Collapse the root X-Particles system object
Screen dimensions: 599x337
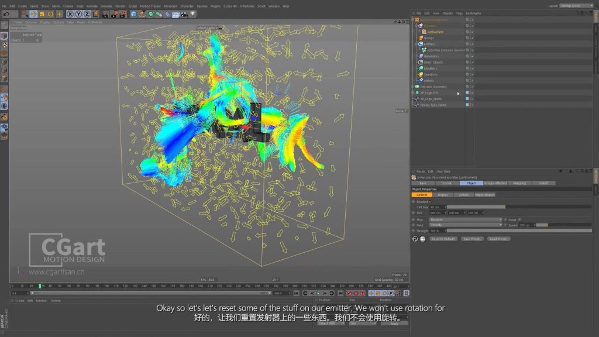pyautogui.click(x=413, y=19)
